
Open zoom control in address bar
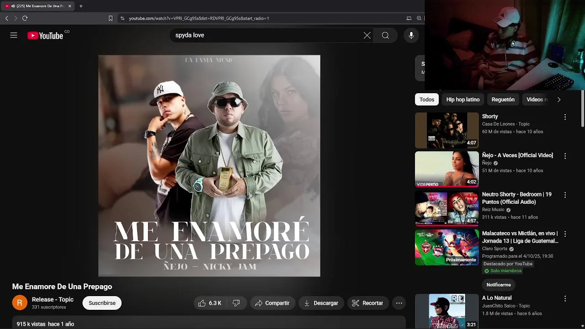click(x=419, y=18)
